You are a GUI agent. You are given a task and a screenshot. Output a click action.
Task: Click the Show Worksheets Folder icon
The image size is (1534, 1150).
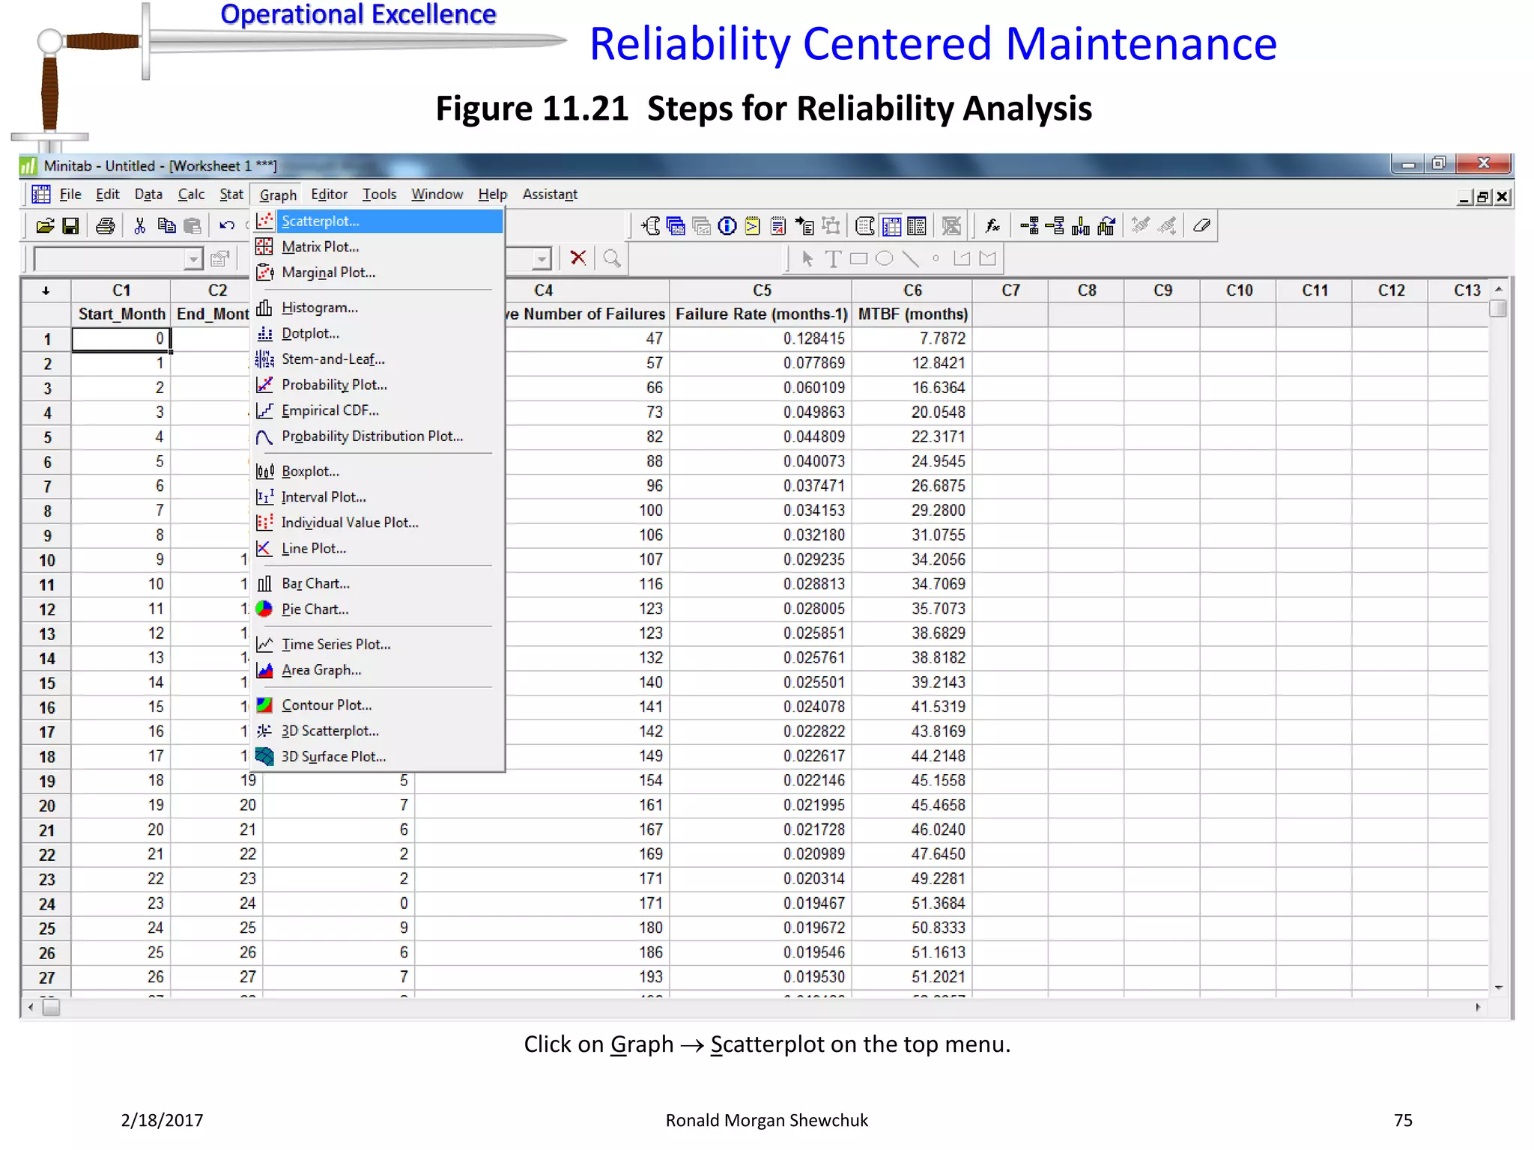pos(676,225)
